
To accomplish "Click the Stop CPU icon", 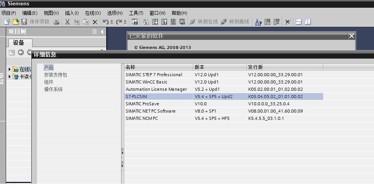I will point(277,22).
